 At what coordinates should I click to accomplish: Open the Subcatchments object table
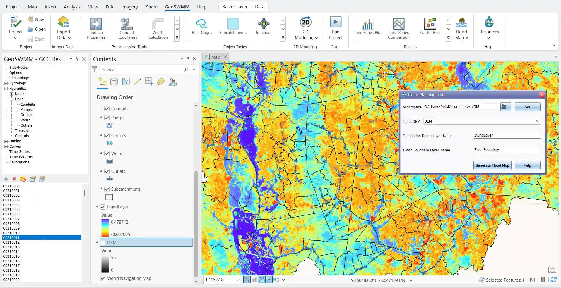click(233, 26)
